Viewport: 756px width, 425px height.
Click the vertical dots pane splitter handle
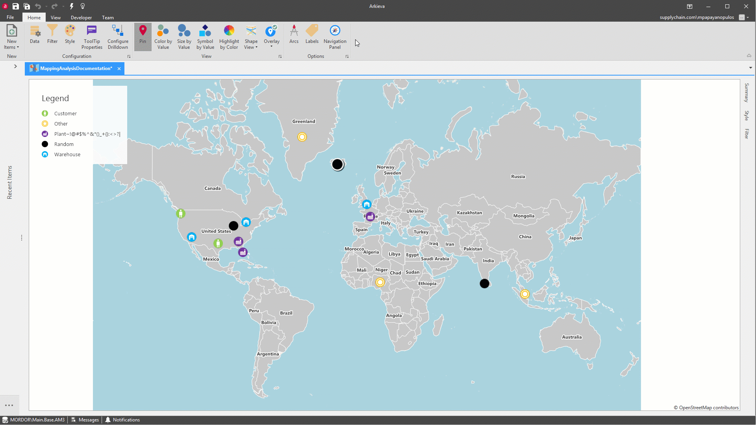[x=22, y=238]
